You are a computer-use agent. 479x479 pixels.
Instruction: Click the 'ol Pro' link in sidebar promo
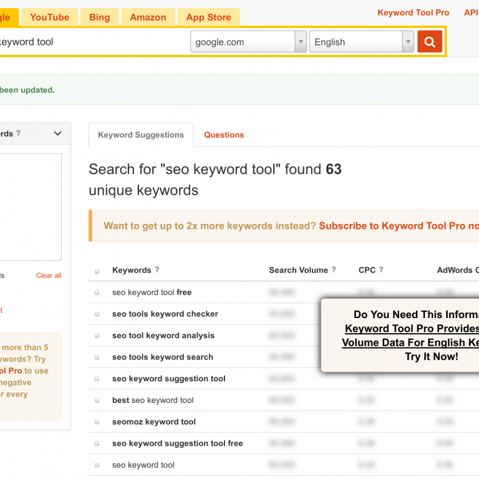11,370
